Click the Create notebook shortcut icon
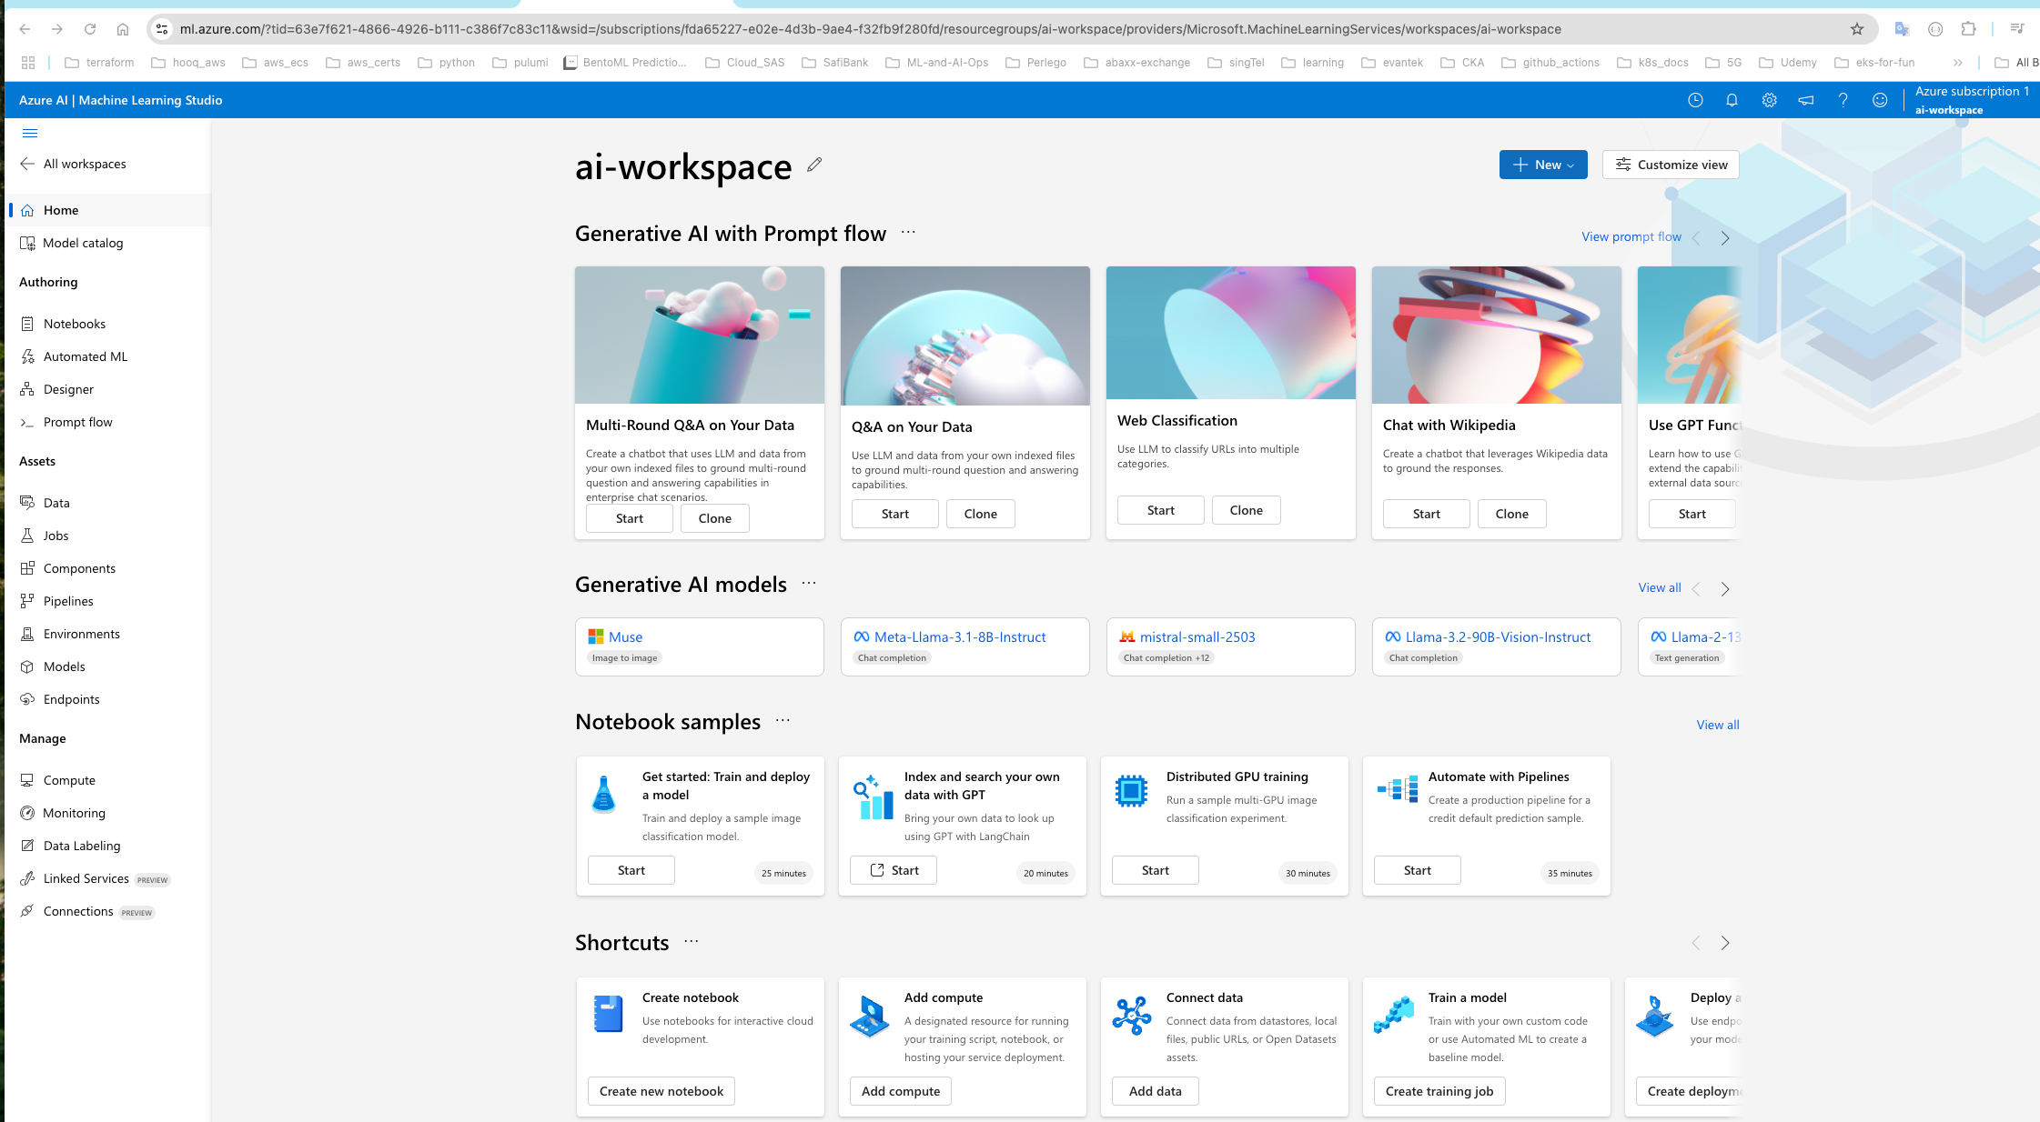 (607, 1013)
